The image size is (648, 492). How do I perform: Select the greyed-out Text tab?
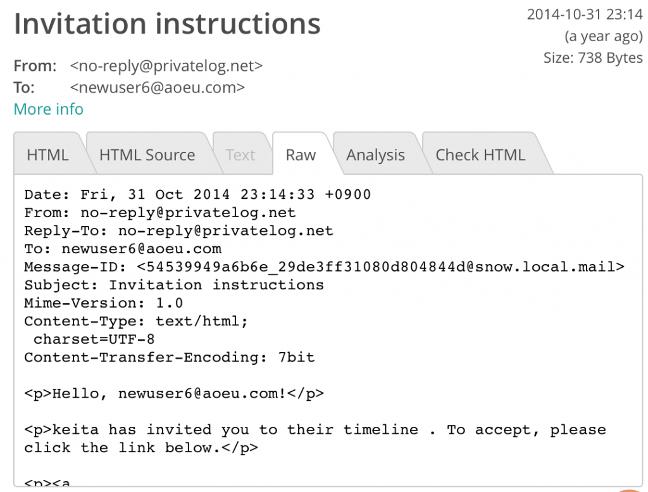point(240,154)
